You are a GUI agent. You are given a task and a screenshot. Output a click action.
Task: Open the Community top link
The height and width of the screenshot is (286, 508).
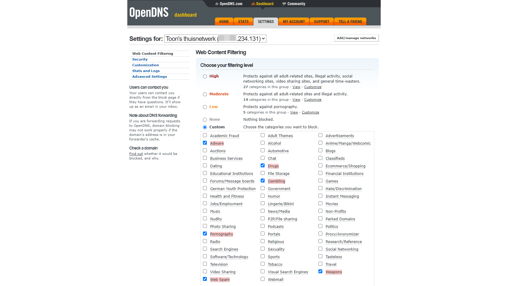(294, 4)
